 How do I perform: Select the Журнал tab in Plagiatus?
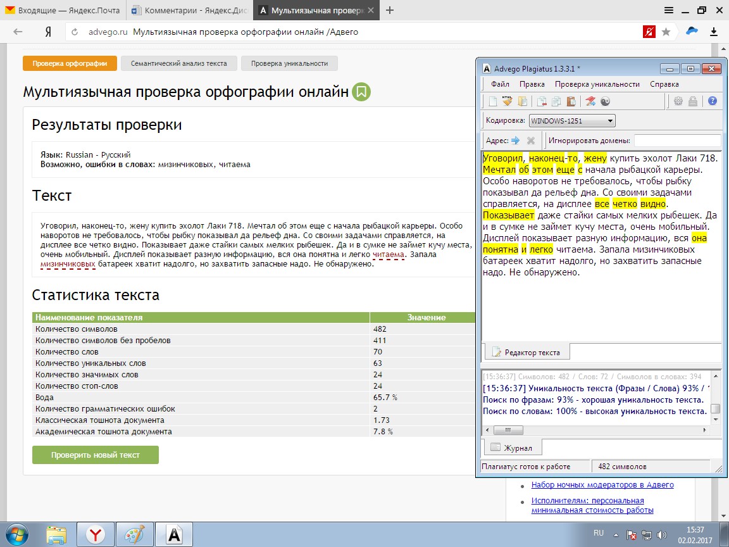[x=511, y=448]
